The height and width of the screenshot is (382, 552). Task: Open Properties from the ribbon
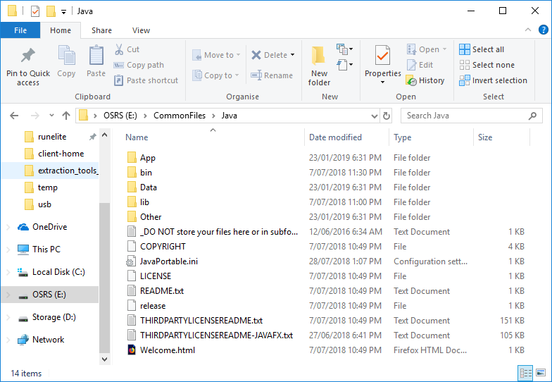point(382,56)
